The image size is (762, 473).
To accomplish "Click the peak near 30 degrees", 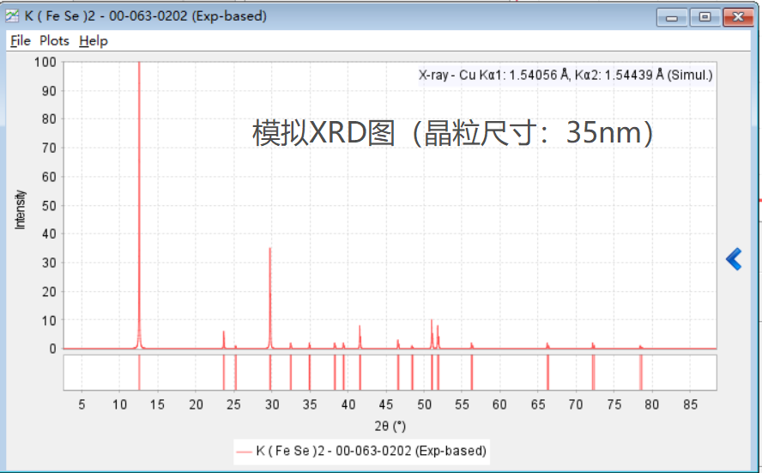I will [270, 298].
